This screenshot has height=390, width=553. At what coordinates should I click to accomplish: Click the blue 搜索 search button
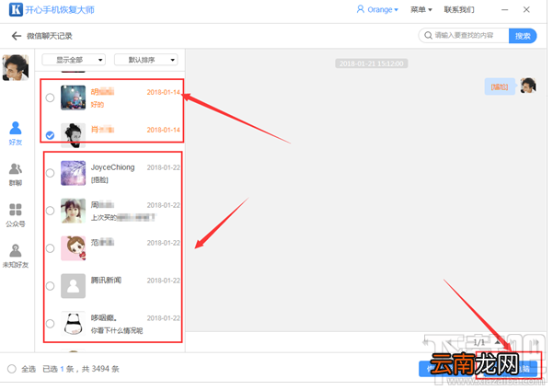(x=523, y=36)
